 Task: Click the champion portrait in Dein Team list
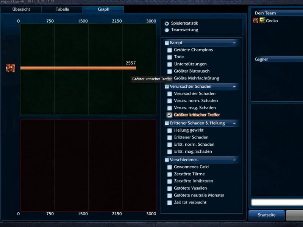pyautogui.click(x=256, y=21)
